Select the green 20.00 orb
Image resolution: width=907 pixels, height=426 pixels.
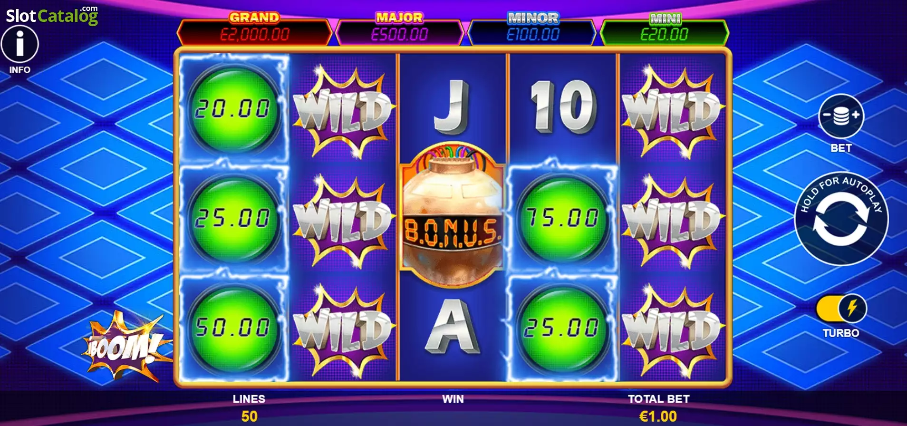(232, 108)
